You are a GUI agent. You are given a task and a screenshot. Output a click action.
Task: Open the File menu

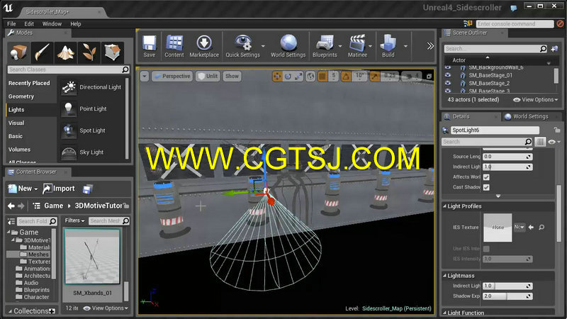tap(11, 24)
